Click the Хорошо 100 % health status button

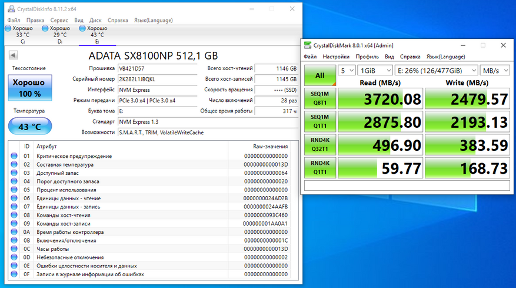pos(30,88)
